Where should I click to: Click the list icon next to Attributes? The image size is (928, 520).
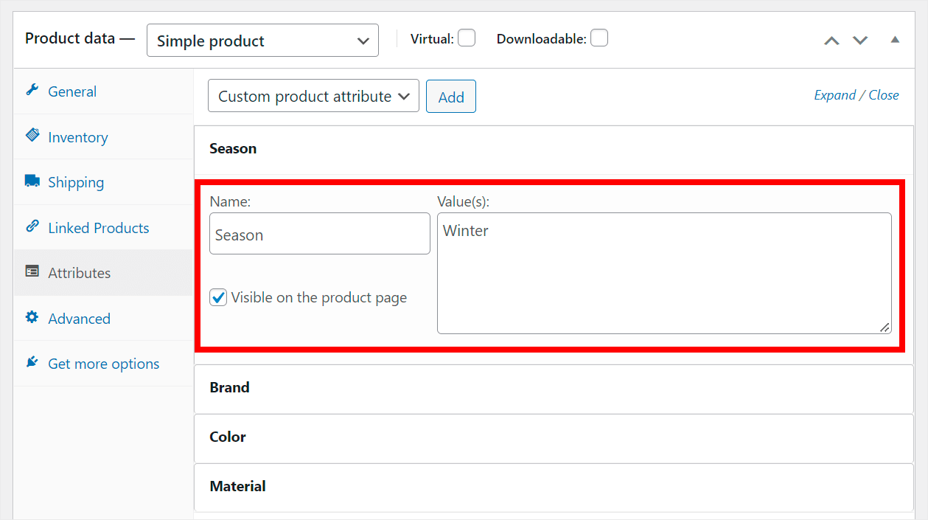pos(31,271)
